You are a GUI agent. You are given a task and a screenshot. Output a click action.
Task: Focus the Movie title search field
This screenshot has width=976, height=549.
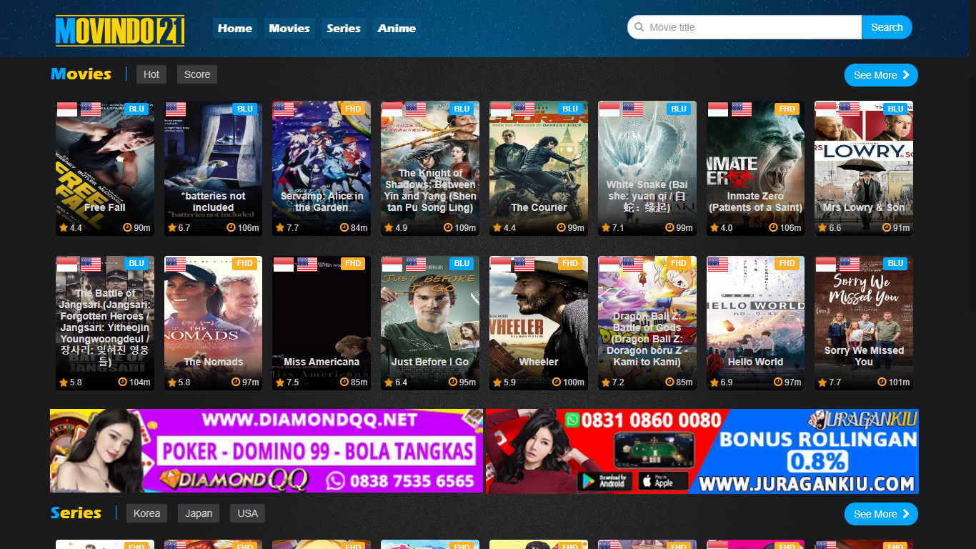745,27
